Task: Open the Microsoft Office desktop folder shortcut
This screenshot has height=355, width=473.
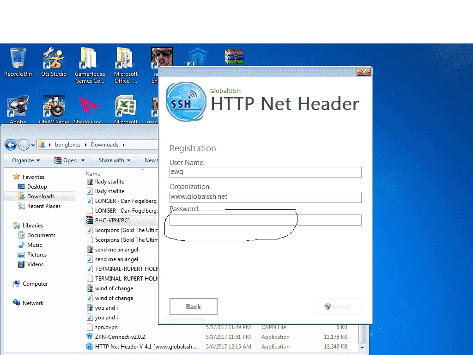Action: pos(126,65)
